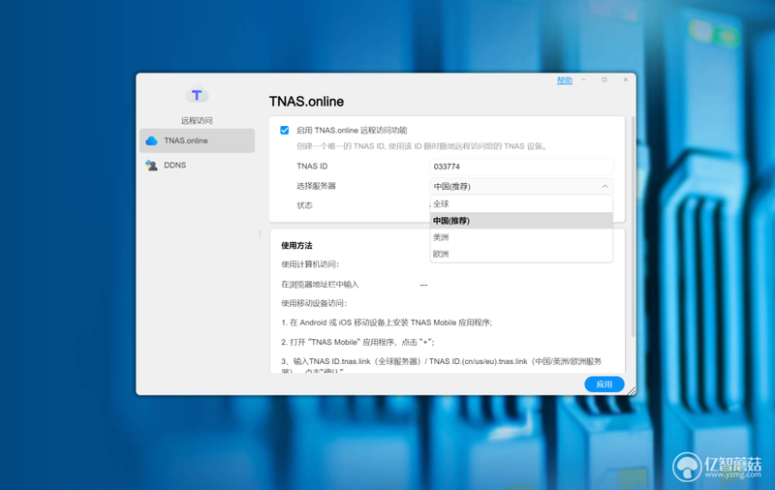The image size is (775, 490).
Task: Maximize the remote access window
Action: coord(604,79)
